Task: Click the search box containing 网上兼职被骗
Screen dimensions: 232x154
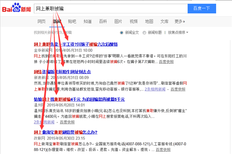Action: (x=111, y=9)
